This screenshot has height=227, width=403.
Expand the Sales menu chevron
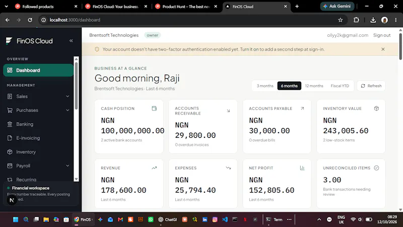pos(68,96)
